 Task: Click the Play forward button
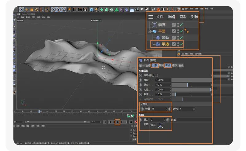pos(117,122)
